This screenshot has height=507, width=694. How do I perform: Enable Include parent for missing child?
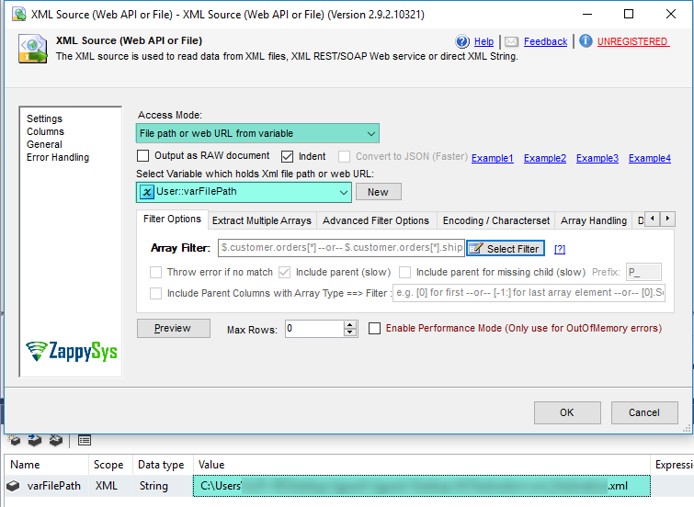[405, 272]
